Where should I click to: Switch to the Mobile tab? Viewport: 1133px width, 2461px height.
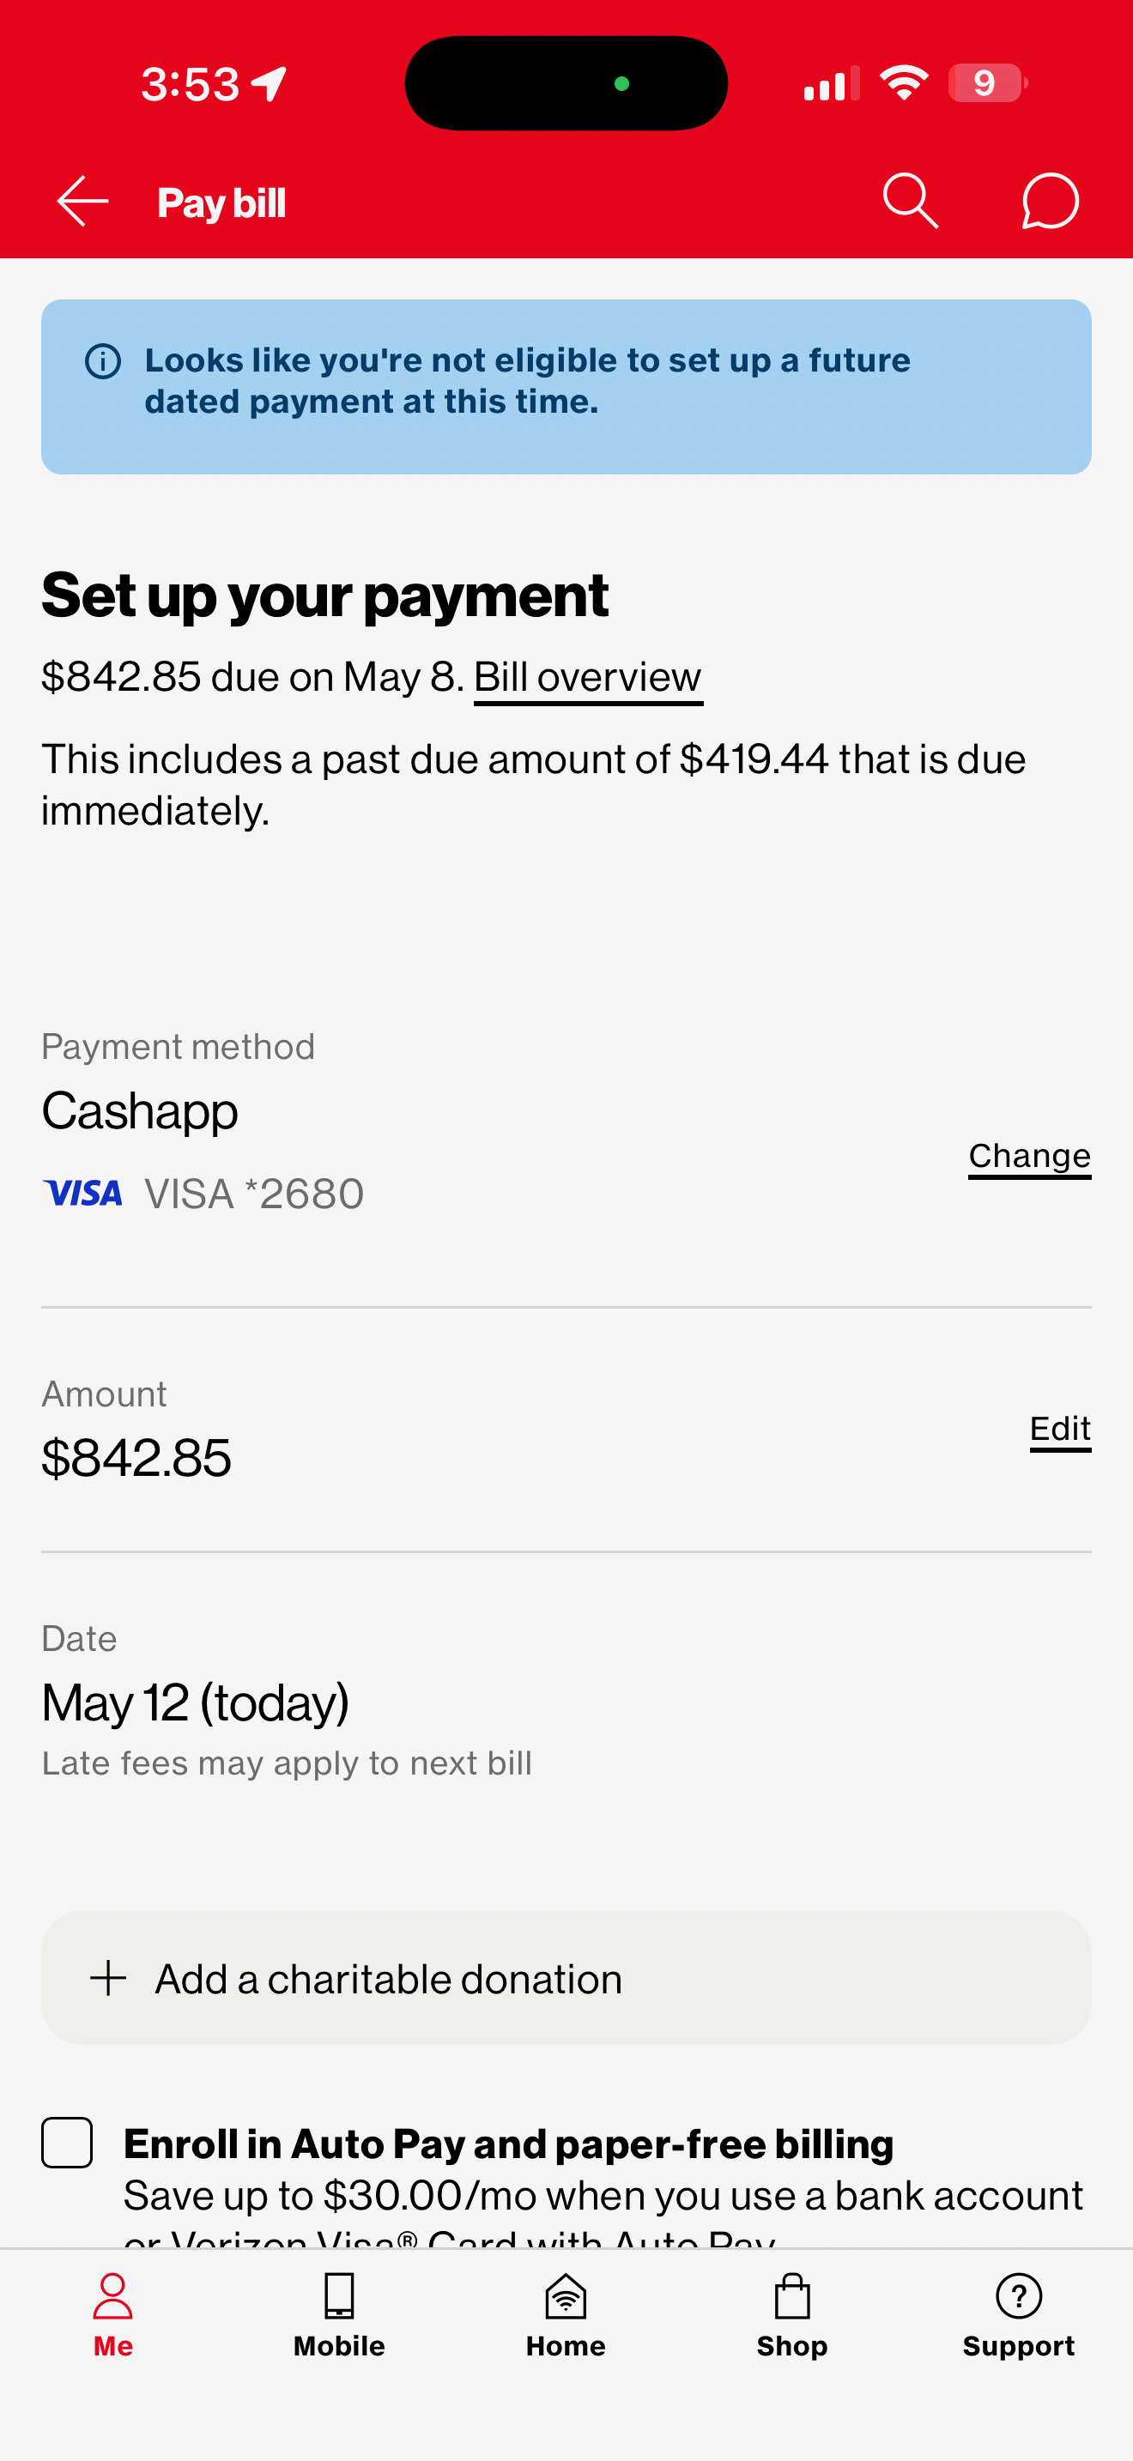click(x=339, y=2316)
